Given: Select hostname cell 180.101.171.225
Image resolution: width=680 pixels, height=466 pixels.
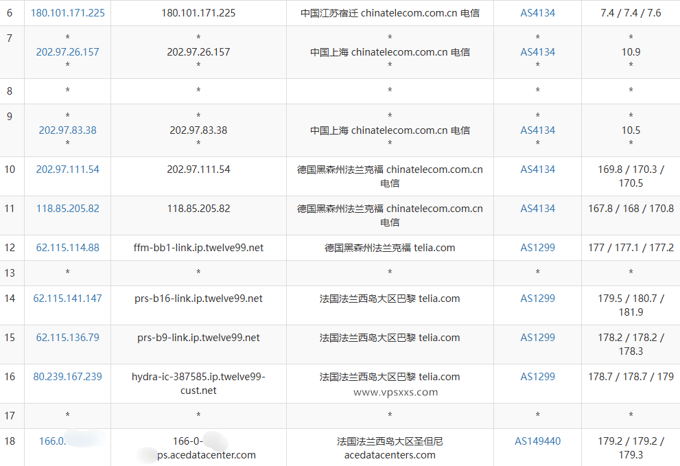Looking at the screenshot, I should click(198, 13).
